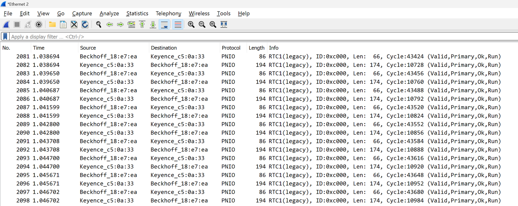Viewport: 518px width, 206px height.
Task: Jump to the last packet
Action: pos(153,25)
